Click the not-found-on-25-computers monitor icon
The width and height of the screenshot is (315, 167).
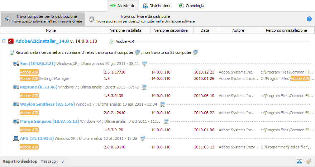[x=195, y=52]
